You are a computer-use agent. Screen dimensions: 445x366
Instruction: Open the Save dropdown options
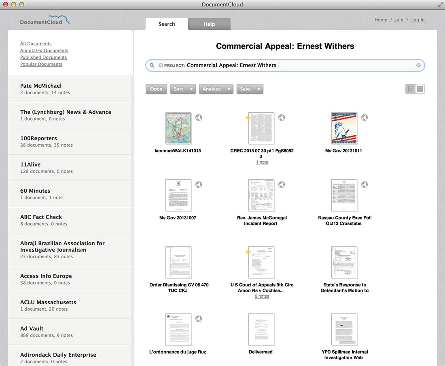point(250,89)
